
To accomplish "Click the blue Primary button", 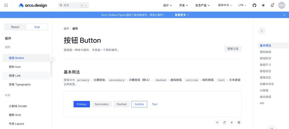I will click(x=82, y=104).
